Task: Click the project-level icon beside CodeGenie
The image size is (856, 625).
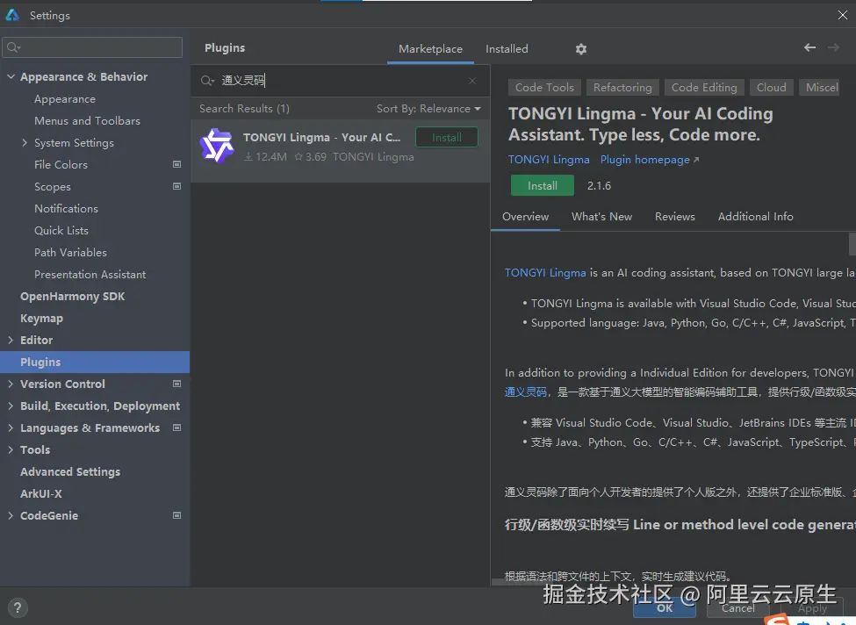Action: coord(176,515)
